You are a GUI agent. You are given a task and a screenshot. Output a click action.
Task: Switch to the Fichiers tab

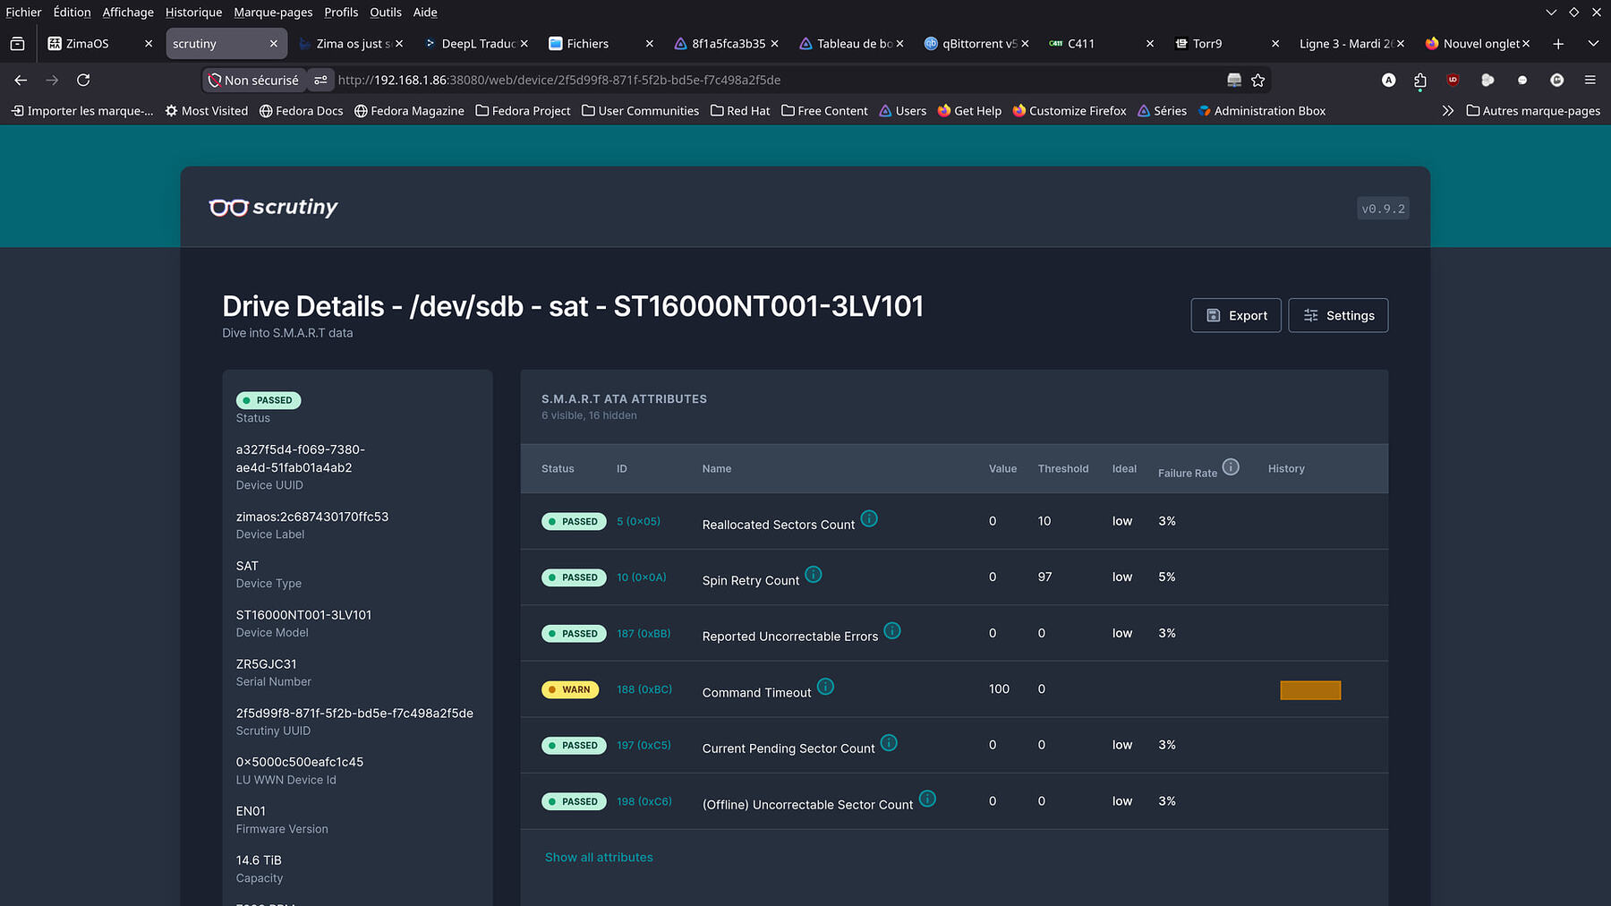pyautogui.click(x=601, y=43)
